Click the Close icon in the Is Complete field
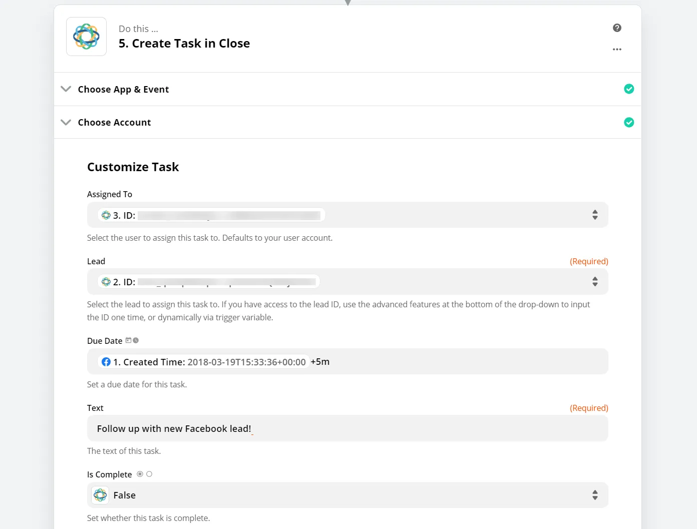The image size is (697, 529). (100, 495)
